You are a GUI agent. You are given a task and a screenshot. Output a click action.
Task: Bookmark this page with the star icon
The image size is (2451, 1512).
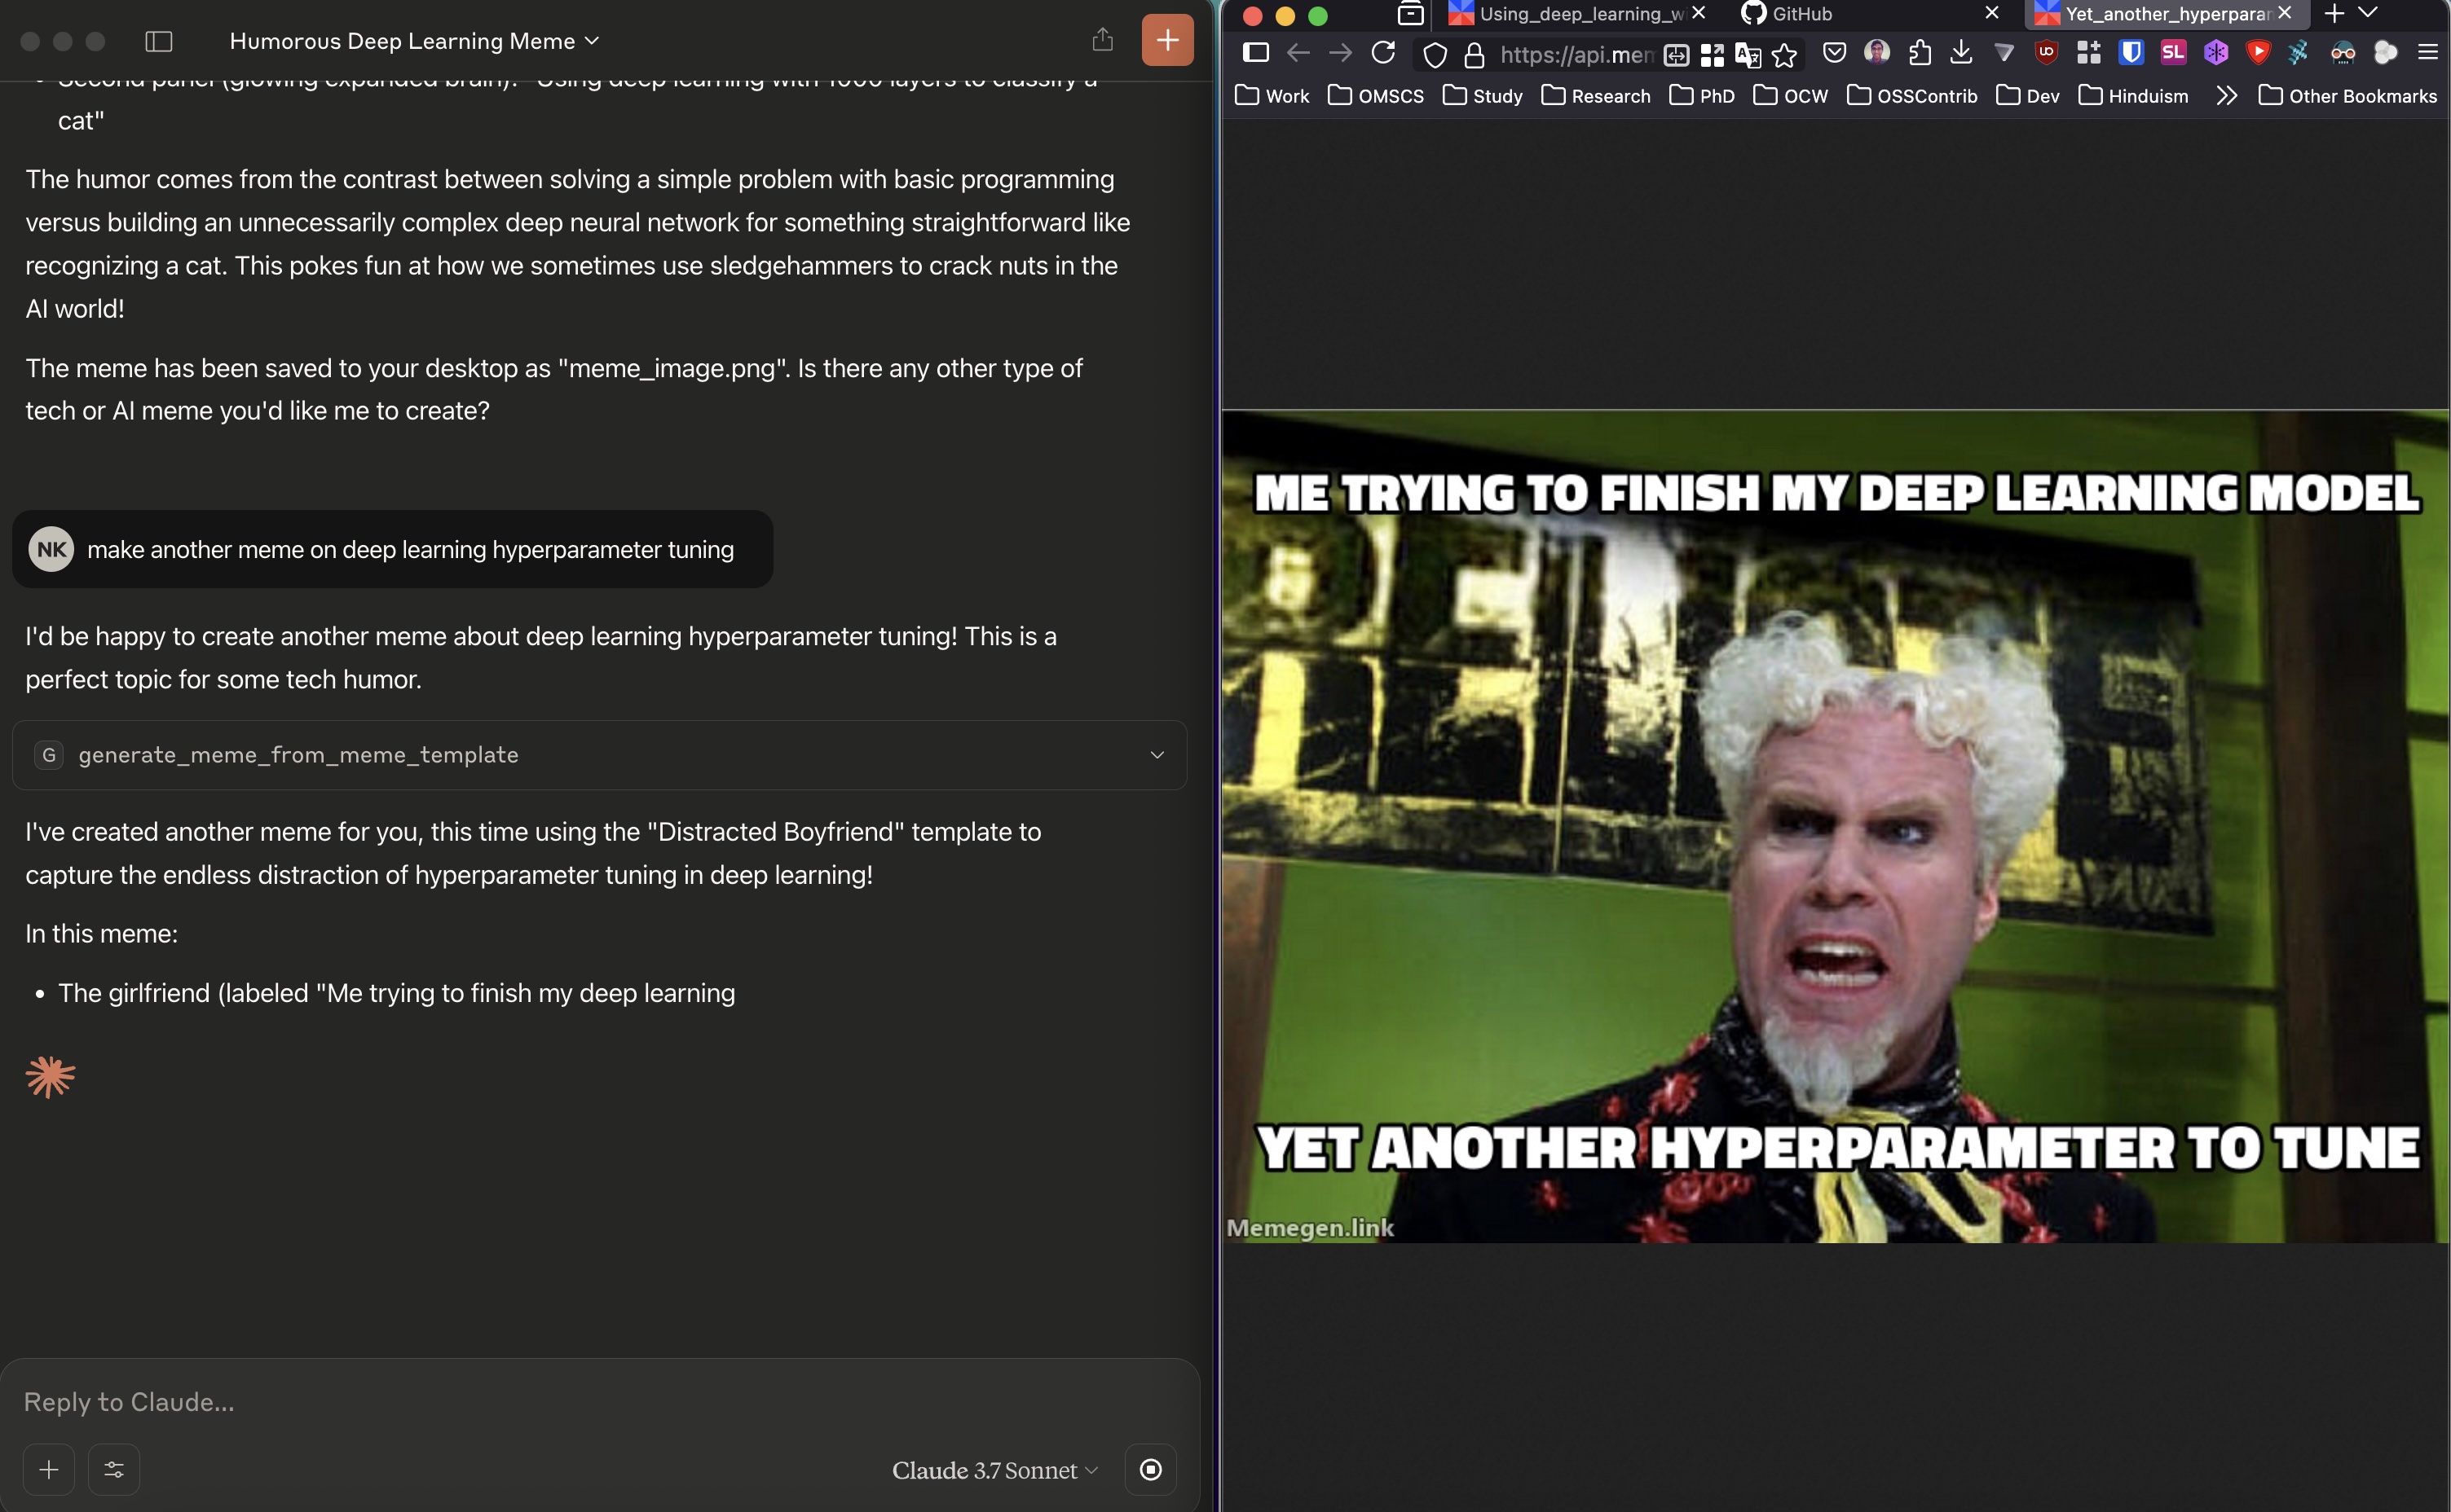[x=1783, y=55]
